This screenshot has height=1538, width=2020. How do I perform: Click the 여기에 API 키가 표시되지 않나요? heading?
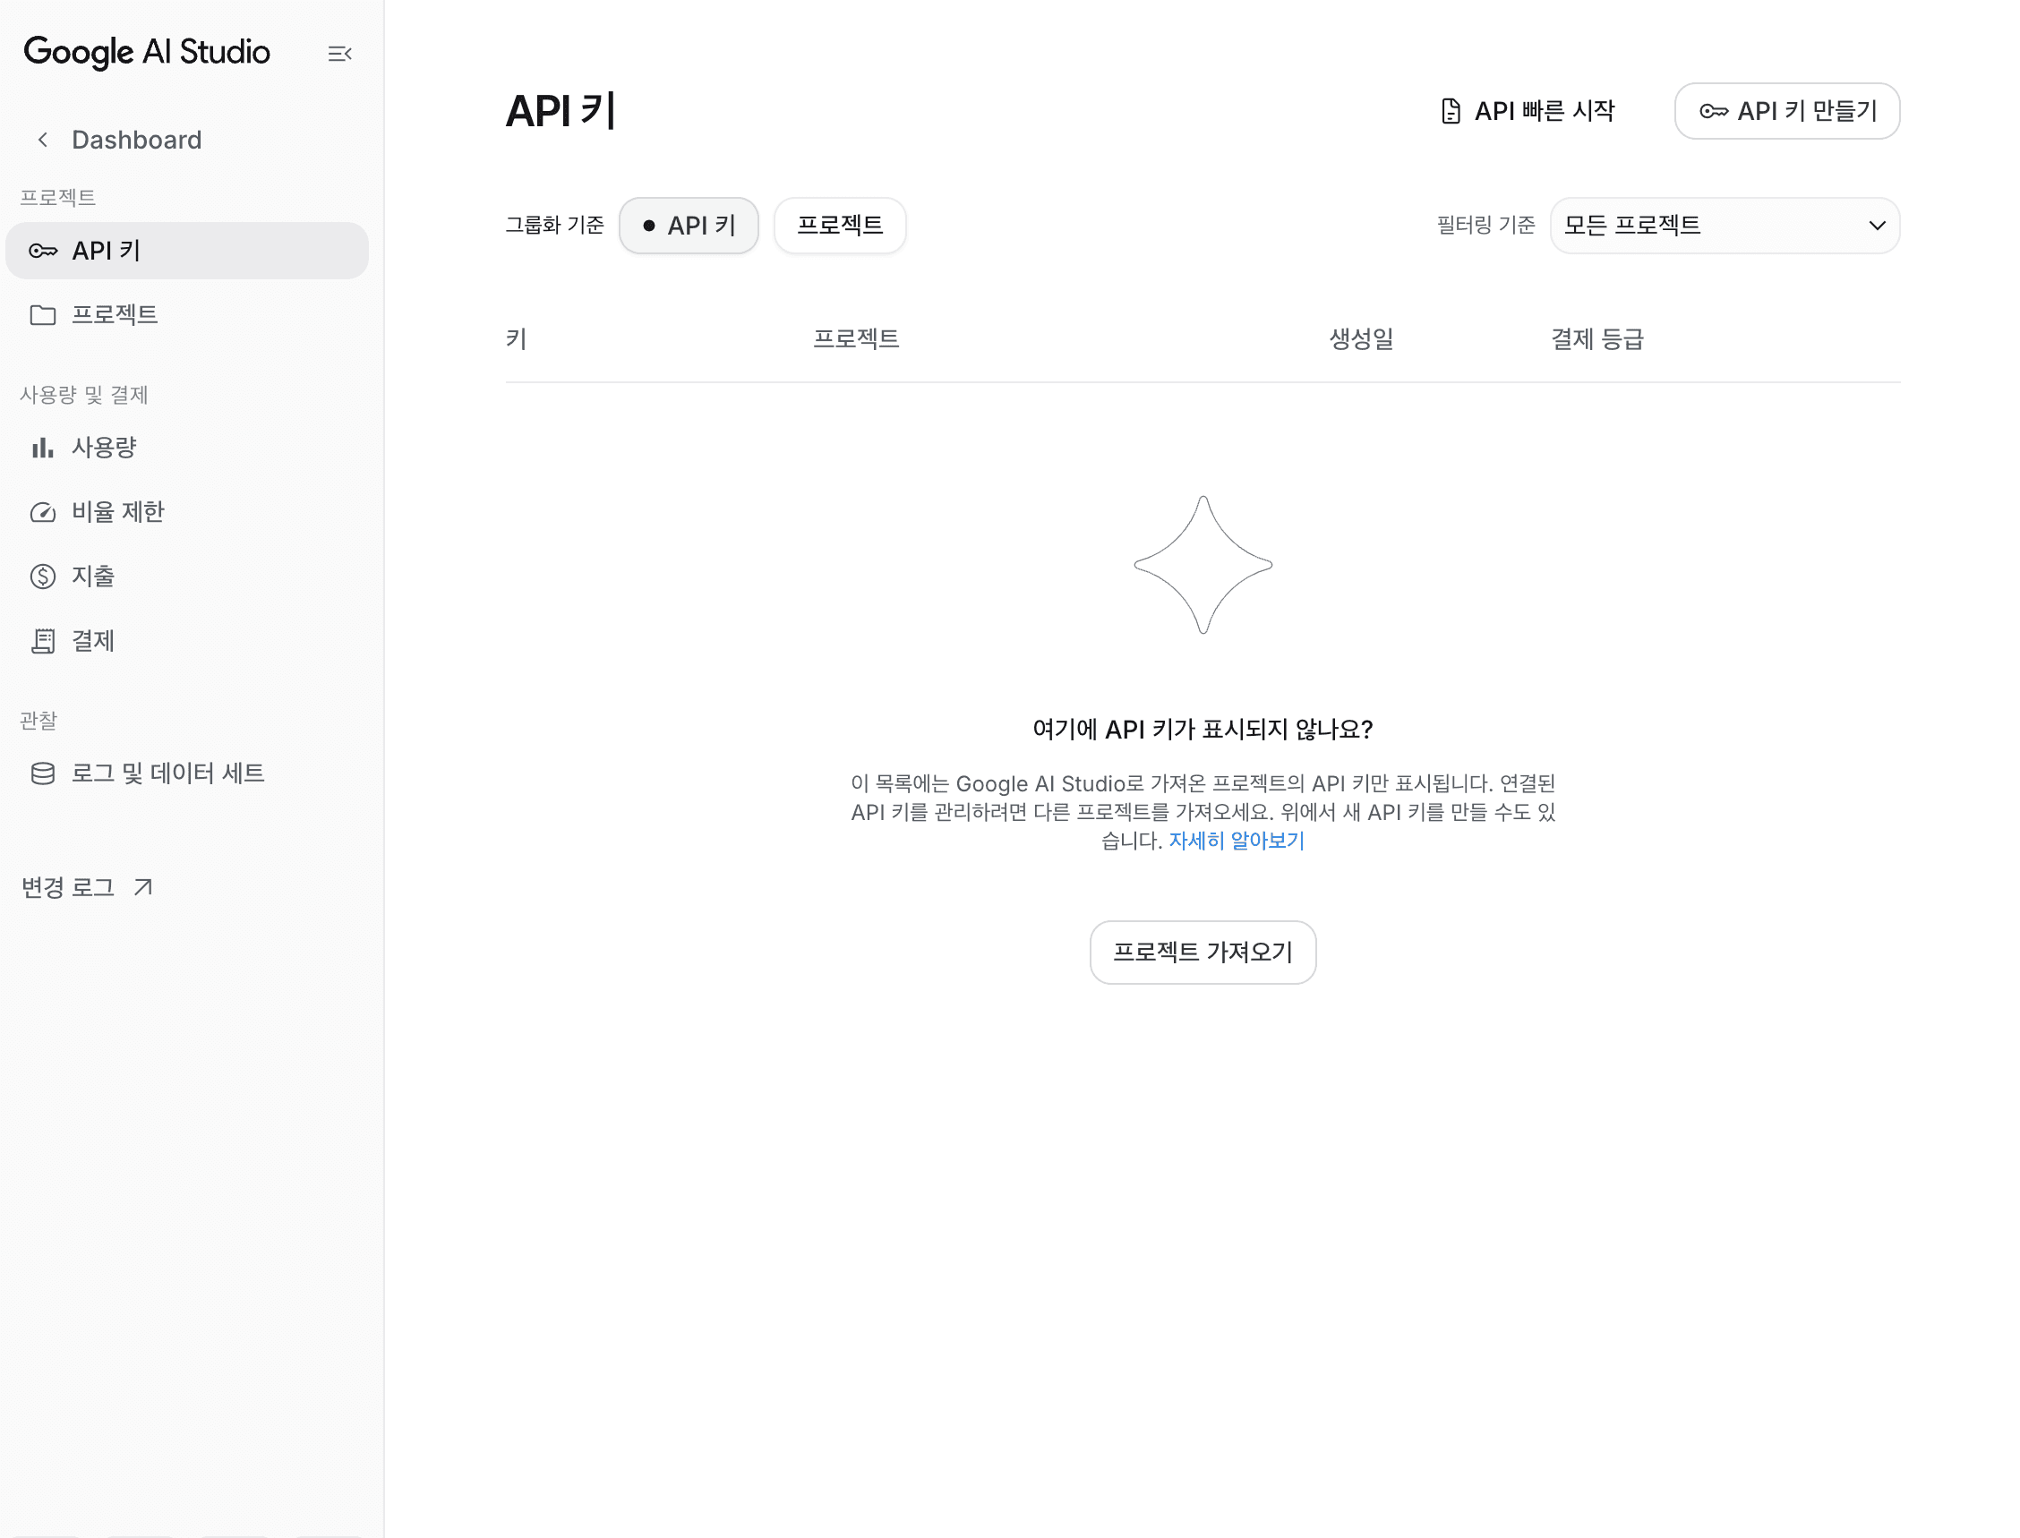click(x=1203, y=730)
